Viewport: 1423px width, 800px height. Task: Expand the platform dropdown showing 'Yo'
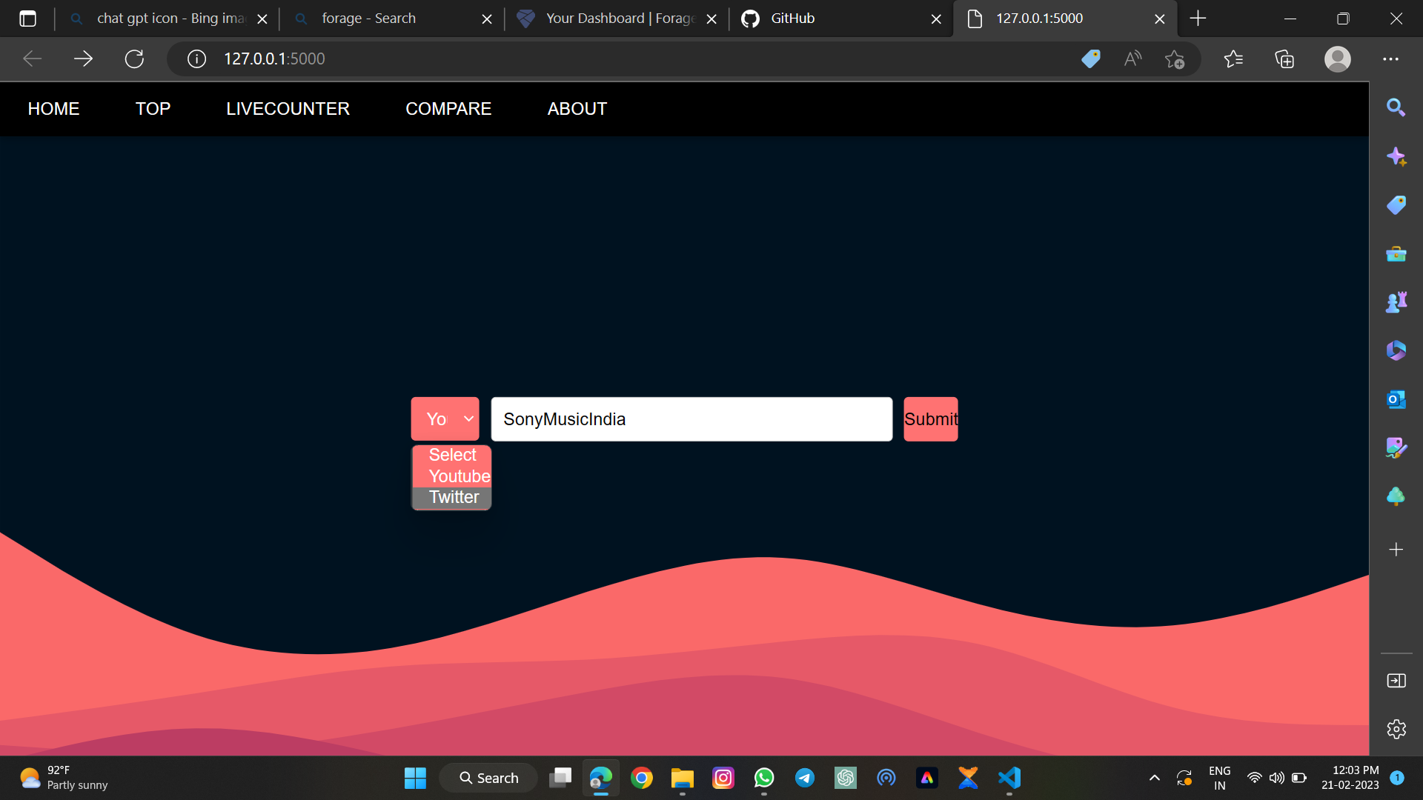(x=445, y=419)
